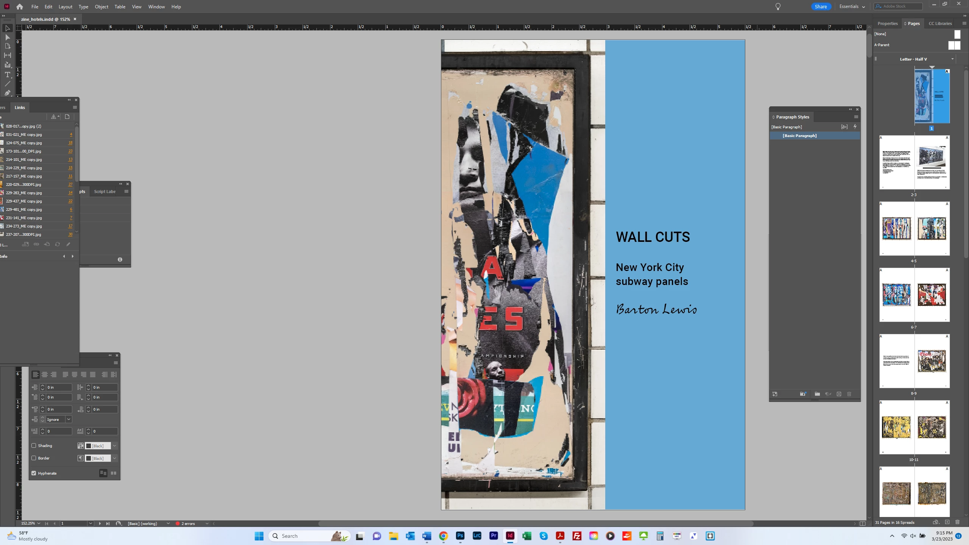The width and height of the screenshot is (969, 545).
Task: Select the Pen tool
Action: (x=7, y=93)
